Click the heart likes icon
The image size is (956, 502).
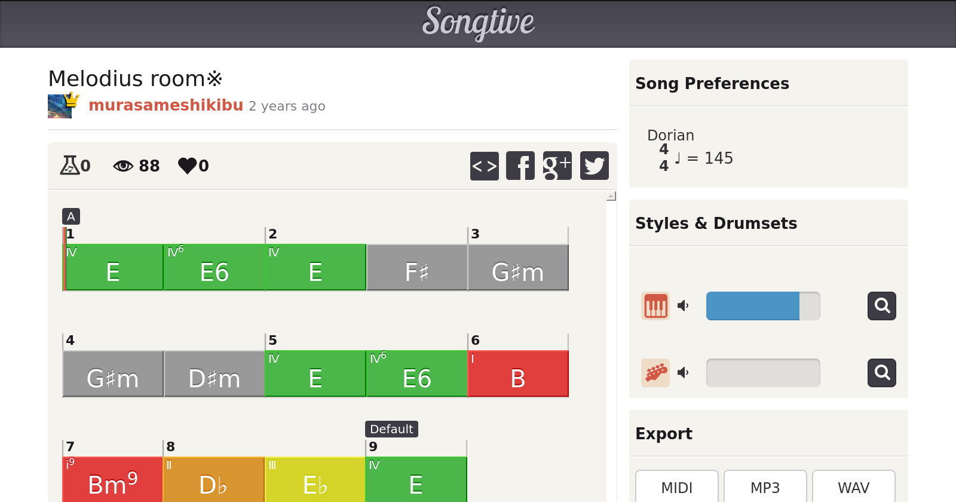187,166
